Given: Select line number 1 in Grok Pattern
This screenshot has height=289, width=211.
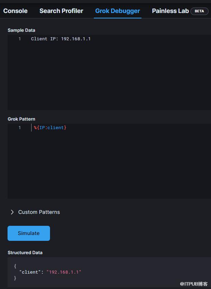Looking at the screenshot, I should pos(20,128).
